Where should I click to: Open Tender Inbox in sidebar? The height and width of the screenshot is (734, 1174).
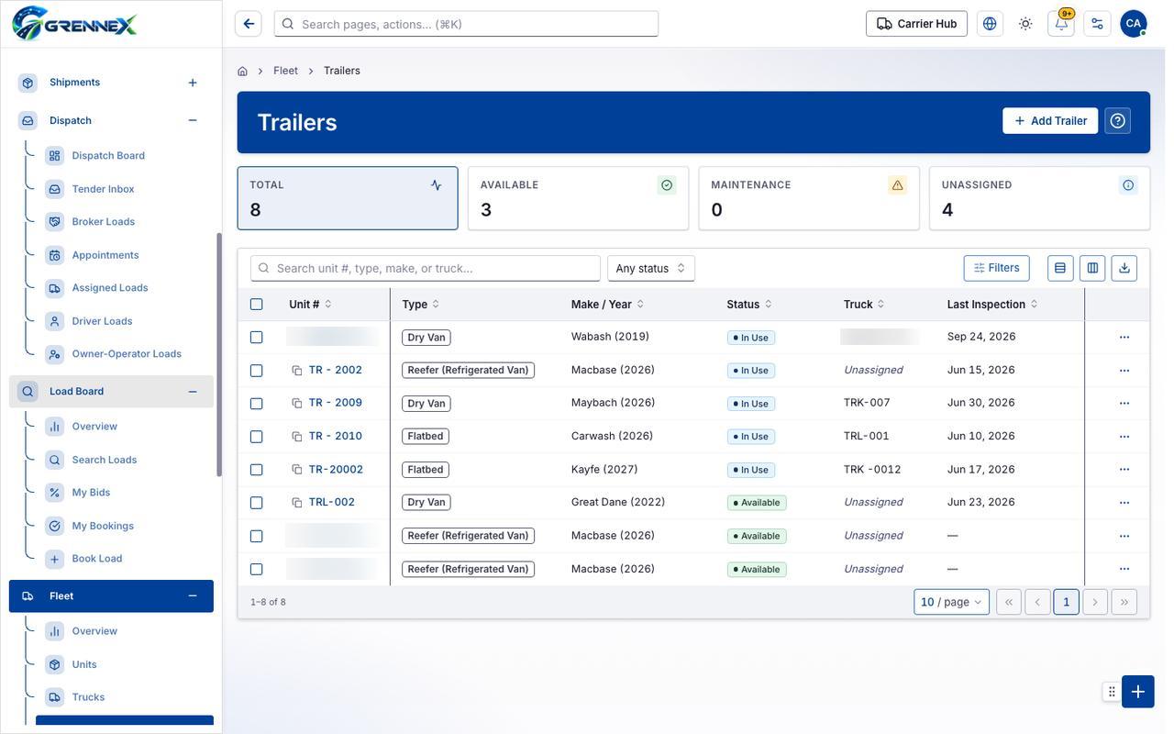click(103, 189)
